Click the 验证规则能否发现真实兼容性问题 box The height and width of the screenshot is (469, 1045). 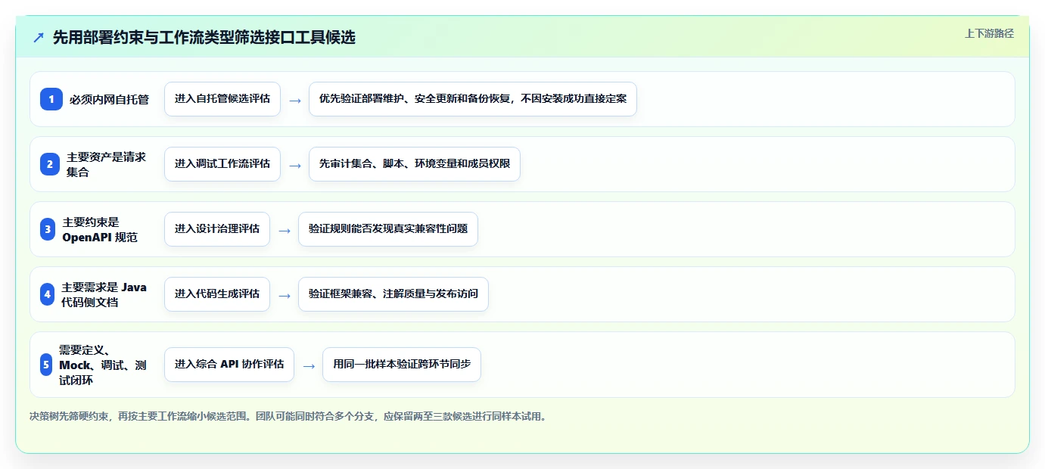click(388, 229)
